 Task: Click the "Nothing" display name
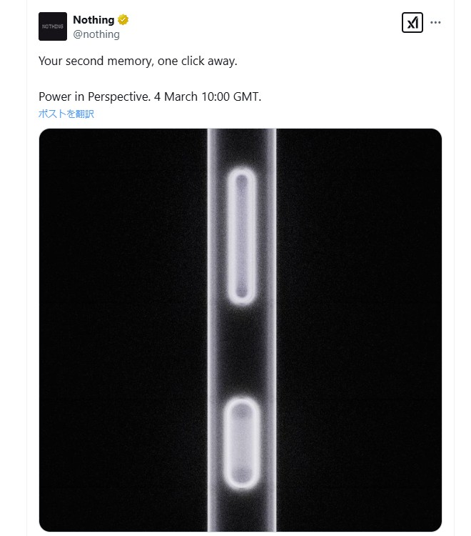(x=93, y=20)
